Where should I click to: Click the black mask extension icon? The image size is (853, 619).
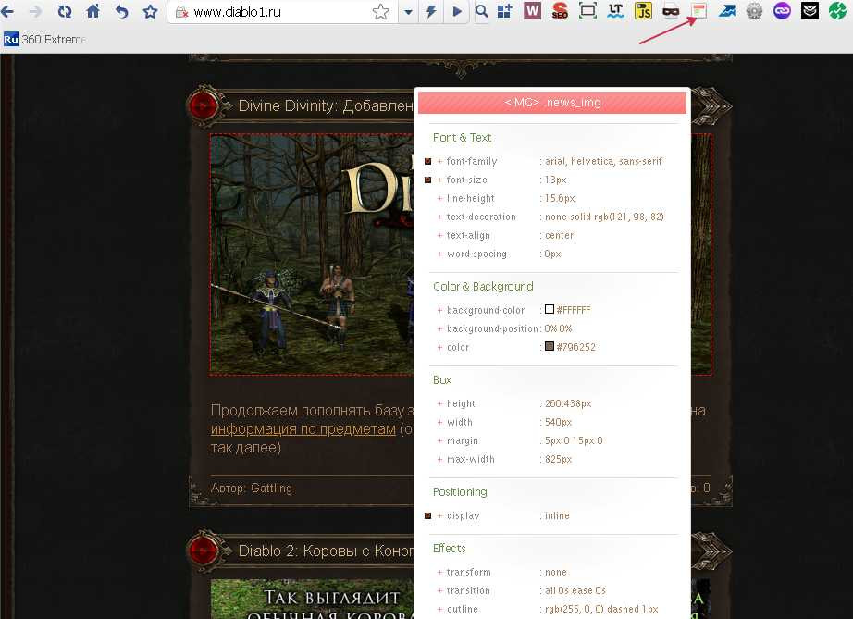(671, 11)
